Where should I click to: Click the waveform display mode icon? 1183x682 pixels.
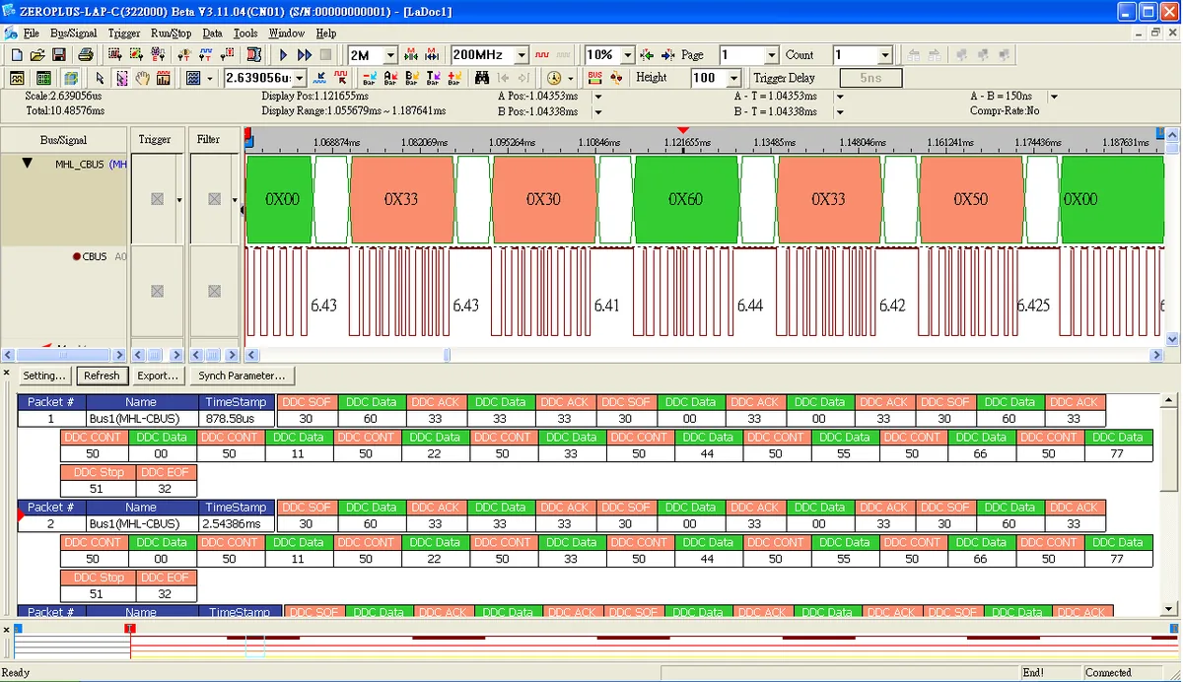click(x=191, y=77)
